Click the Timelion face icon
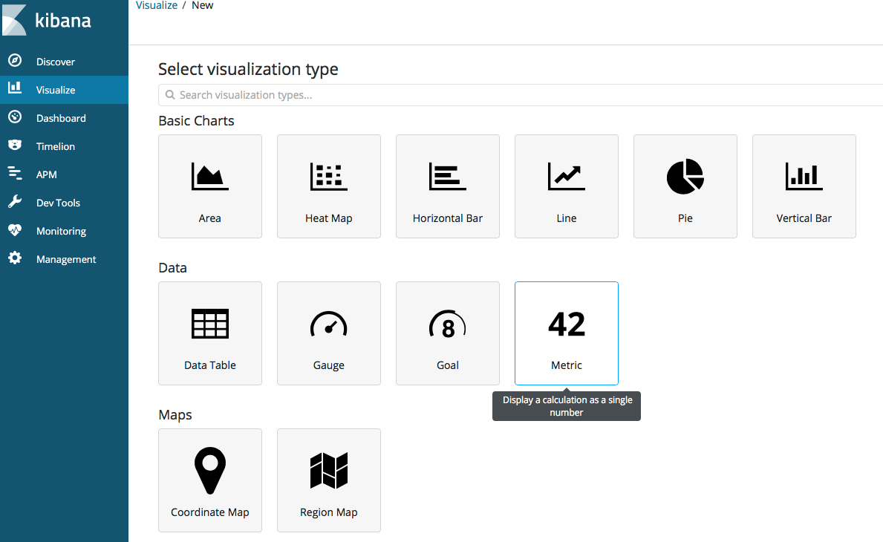 point(15,146)
